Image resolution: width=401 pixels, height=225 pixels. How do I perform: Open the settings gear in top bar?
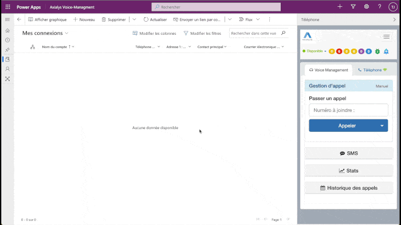click(367, 7)
